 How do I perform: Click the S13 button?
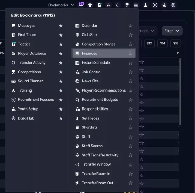pyautogui.click(x=149, y=43)
